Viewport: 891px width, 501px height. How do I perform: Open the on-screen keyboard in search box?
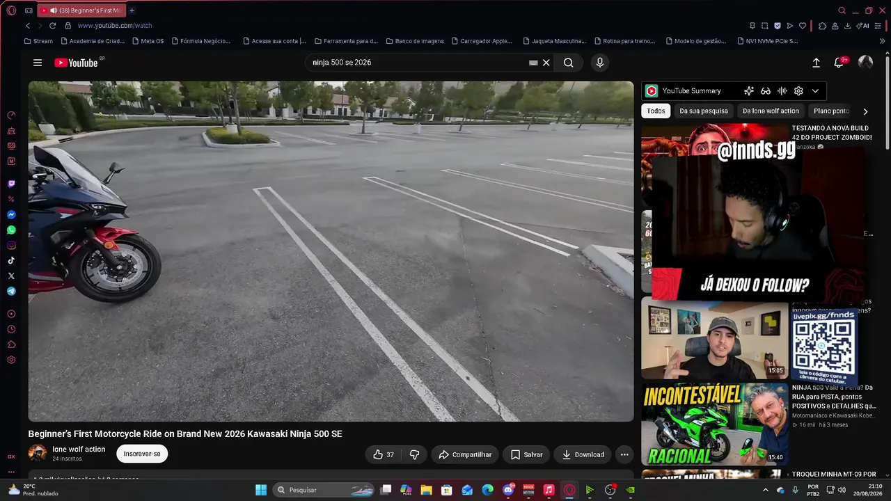[x=533, y=63]
